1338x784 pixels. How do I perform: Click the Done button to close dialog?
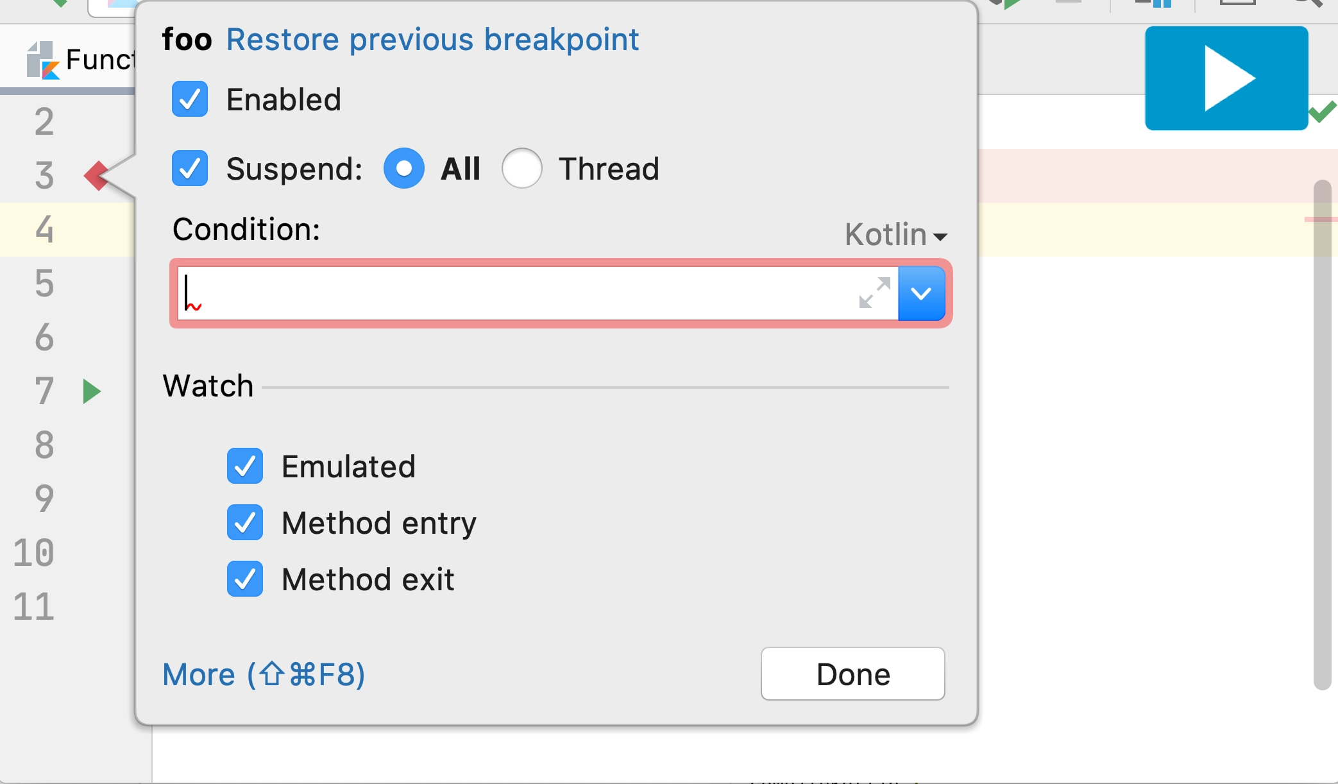point(852,672)
